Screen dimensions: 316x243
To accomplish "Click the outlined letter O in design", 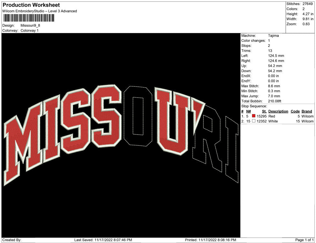I will point(138,116).
